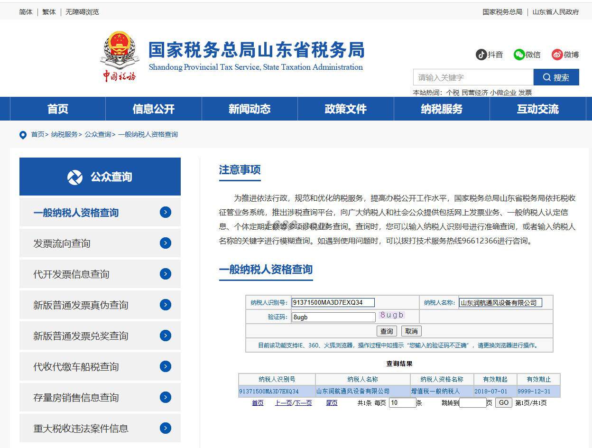Click the 8ugb captcha image
This screenshot has width=592, height=448.
point(392,315)
